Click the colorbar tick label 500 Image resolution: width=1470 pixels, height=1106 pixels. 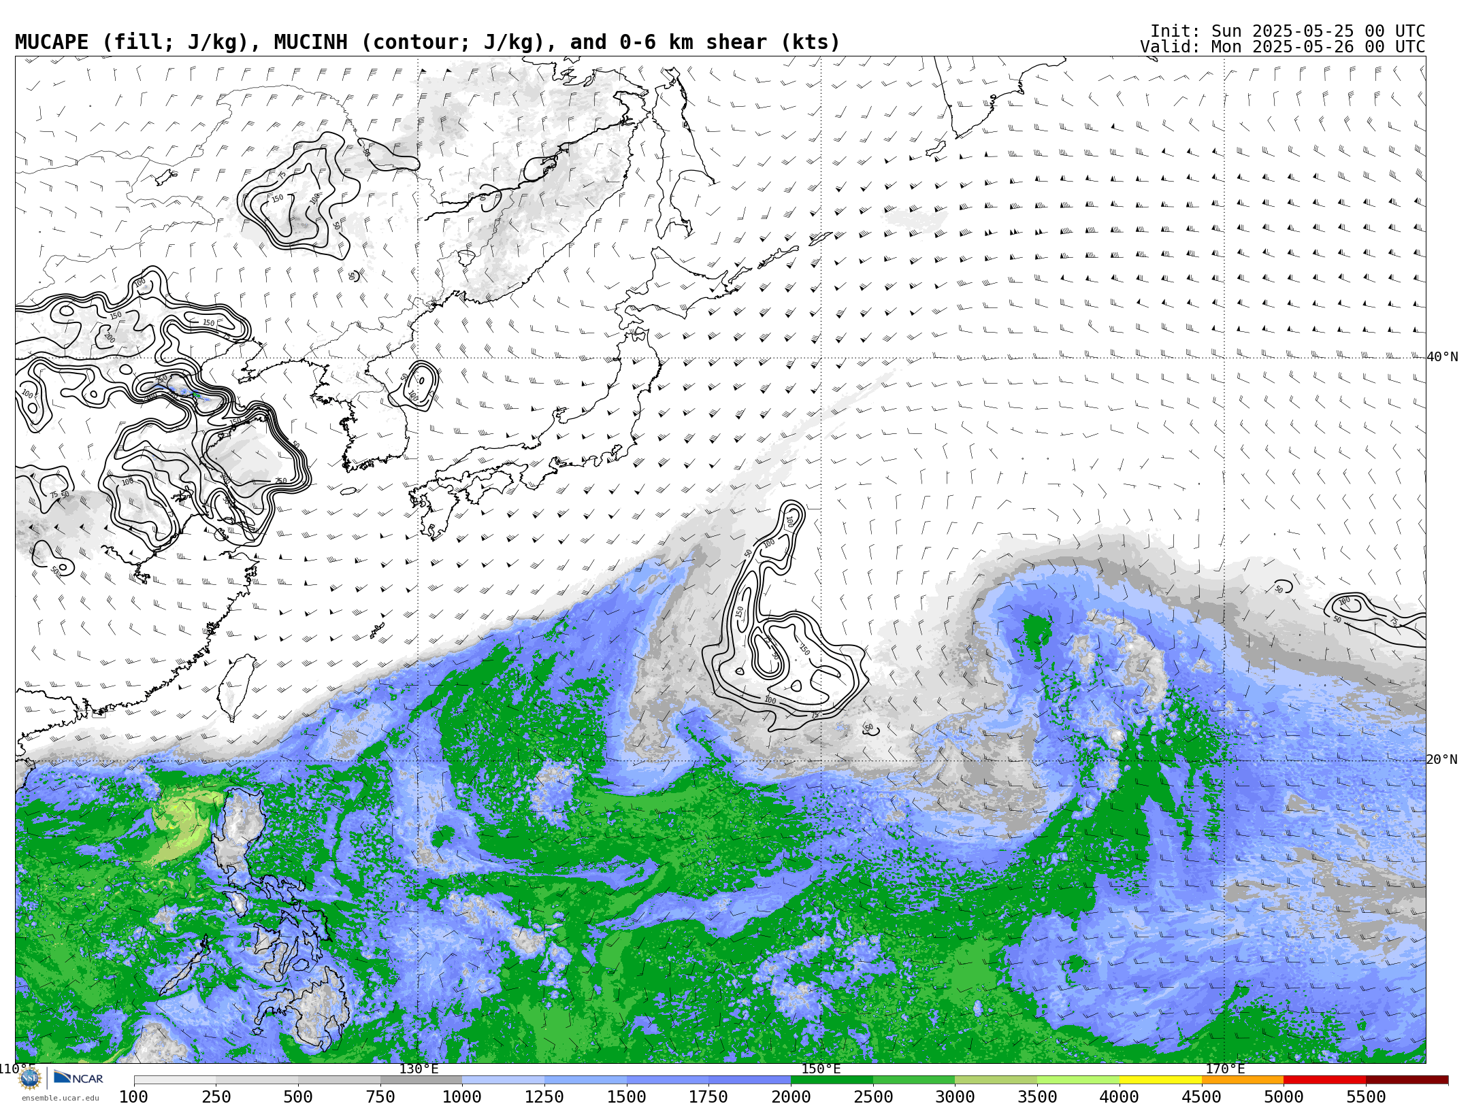(298, 1097)
